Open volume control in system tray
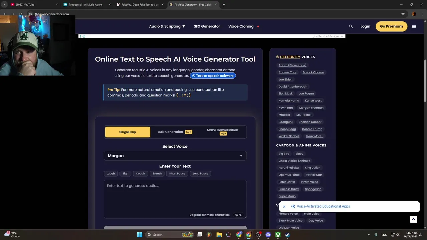 (398, 235)
